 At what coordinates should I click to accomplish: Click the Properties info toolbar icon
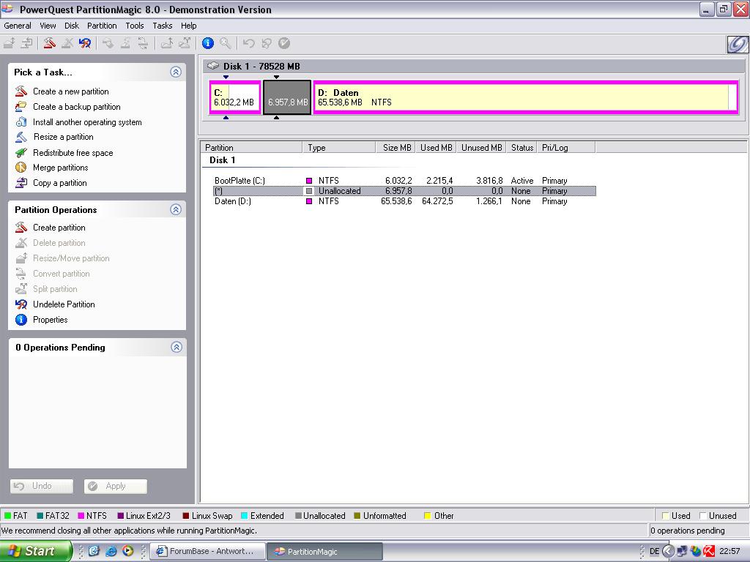point(207,43)
